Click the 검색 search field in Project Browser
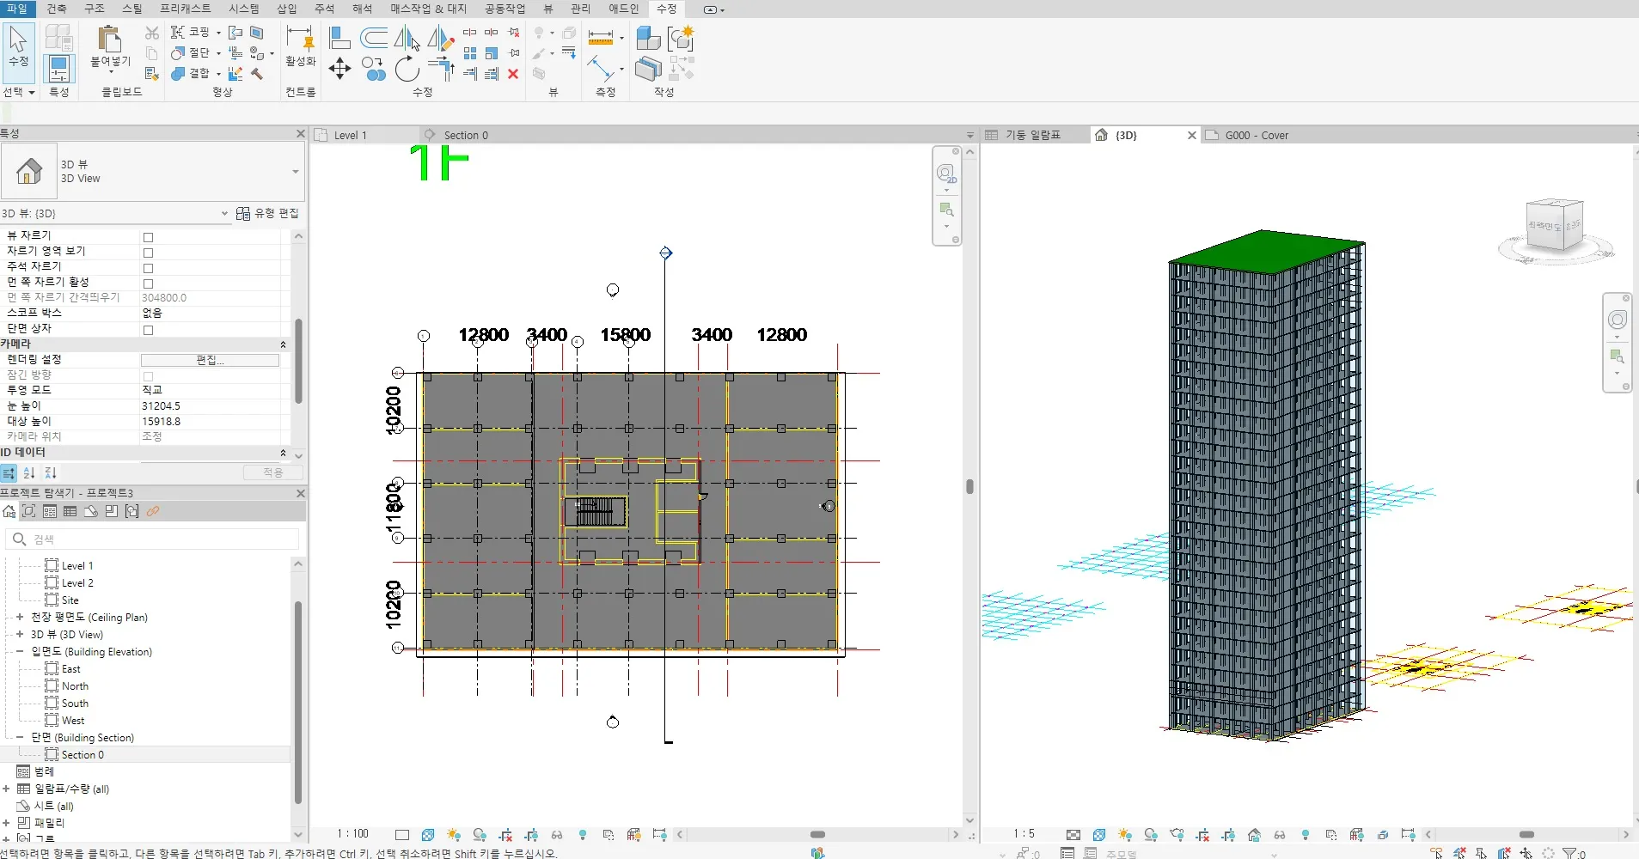 [153, 539]
